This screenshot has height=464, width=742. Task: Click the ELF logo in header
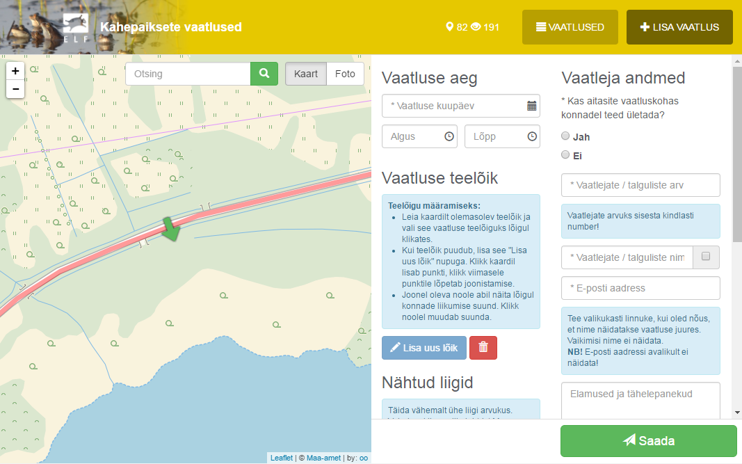click(x=75, y=26)
